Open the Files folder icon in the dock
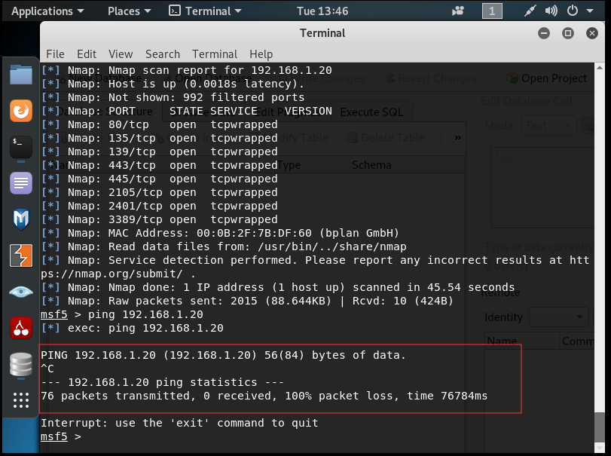The image size is (611, 456). (x=20, y=75)
